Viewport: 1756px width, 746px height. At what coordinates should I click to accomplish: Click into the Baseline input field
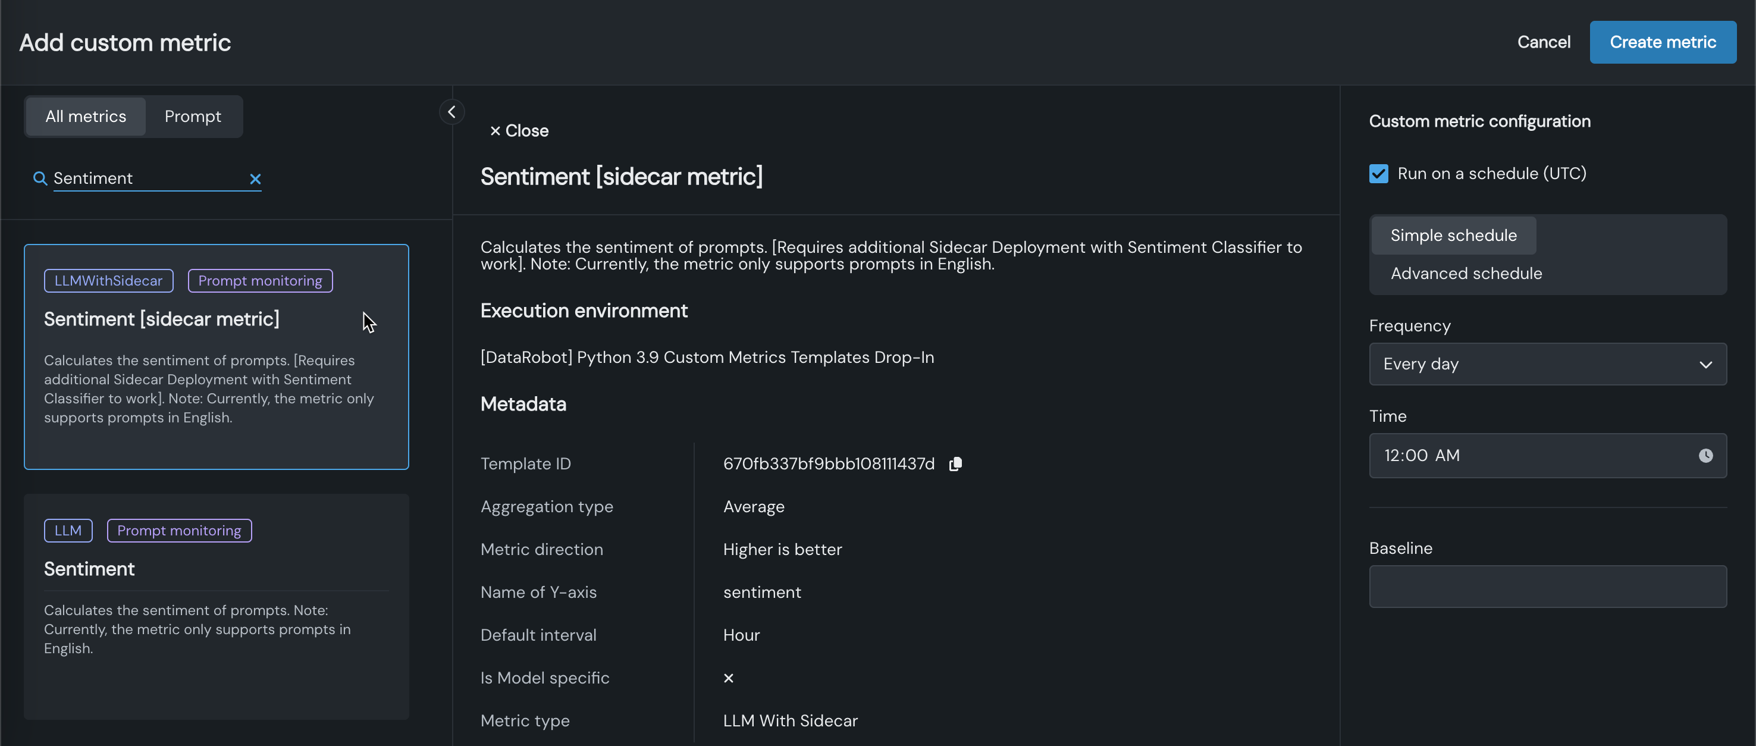click(x=1547, y=587)
